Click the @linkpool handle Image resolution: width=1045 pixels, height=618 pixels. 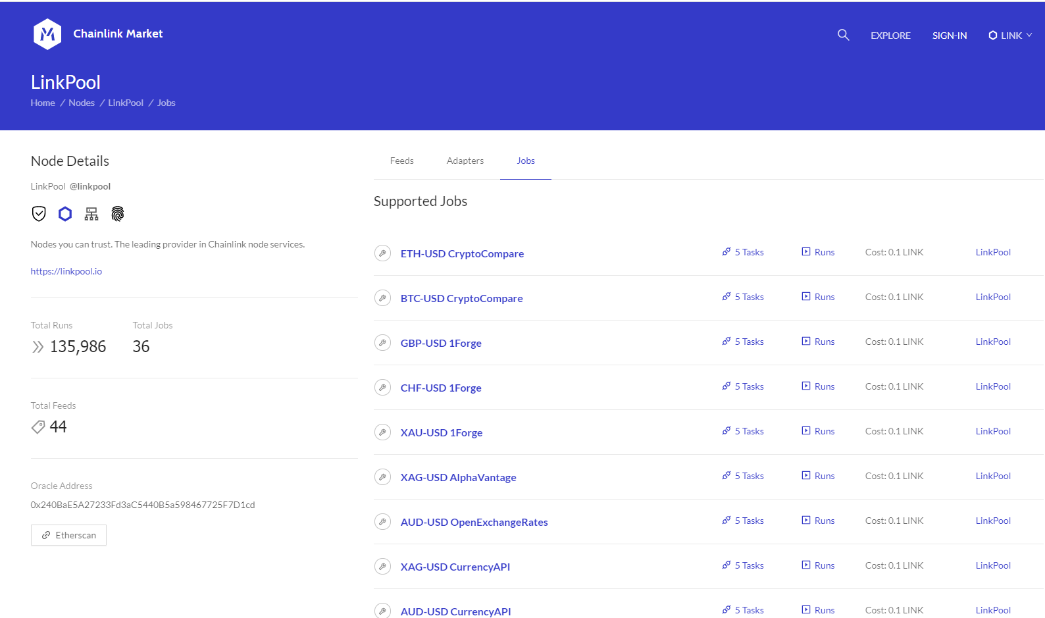click(90, 186)
